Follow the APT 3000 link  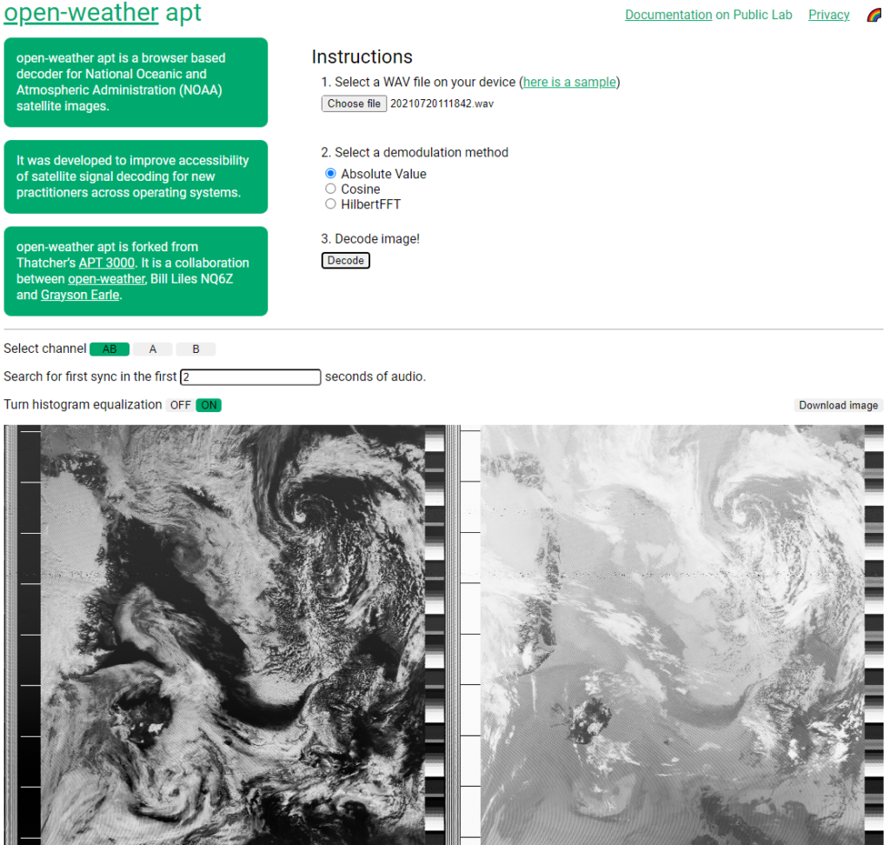(x=107, y=263)
